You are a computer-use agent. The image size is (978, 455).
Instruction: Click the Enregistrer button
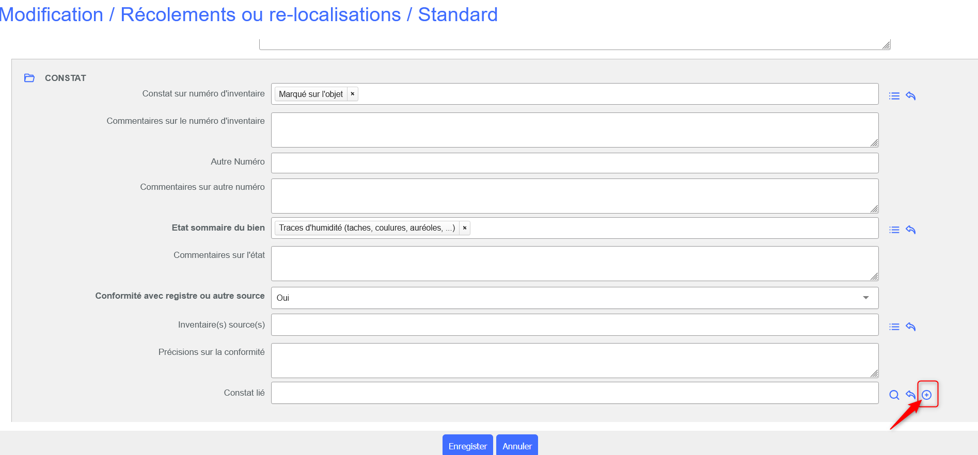tap(467, 446)
